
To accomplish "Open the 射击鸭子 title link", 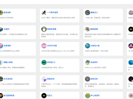I will click(x=94, y=62).
